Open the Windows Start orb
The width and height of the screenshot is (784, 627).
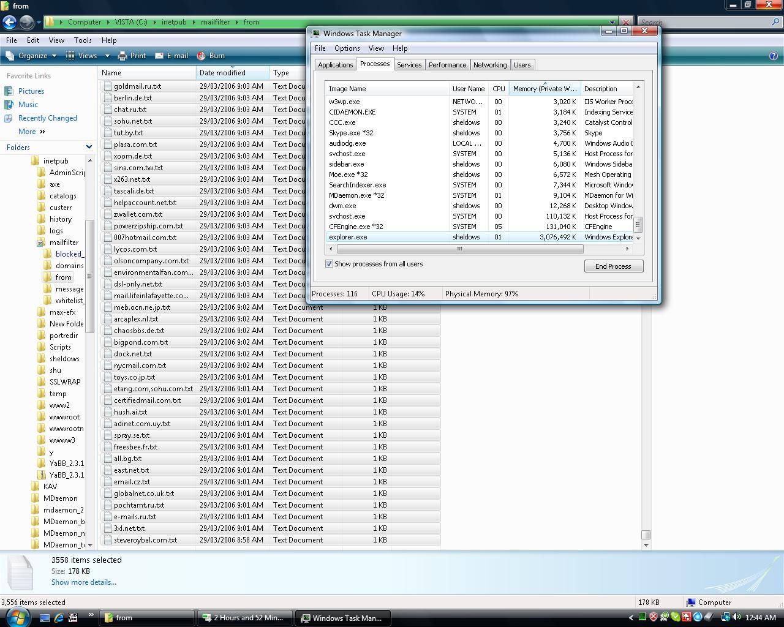point(16,617)
